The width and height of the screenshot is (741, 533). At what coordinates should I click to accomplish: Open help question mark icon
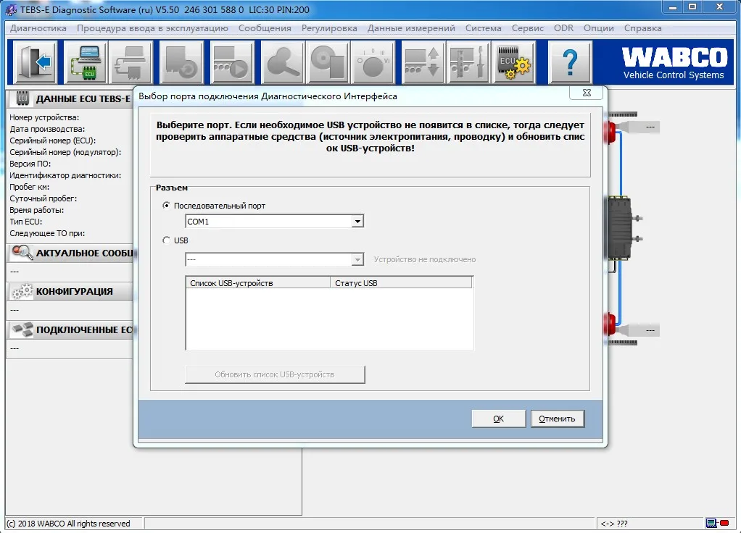(x=570, y=62)
